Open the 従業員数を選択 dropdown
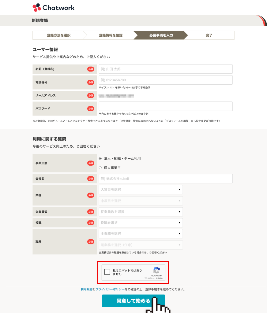The image size is (267, 313). (141, 212)
